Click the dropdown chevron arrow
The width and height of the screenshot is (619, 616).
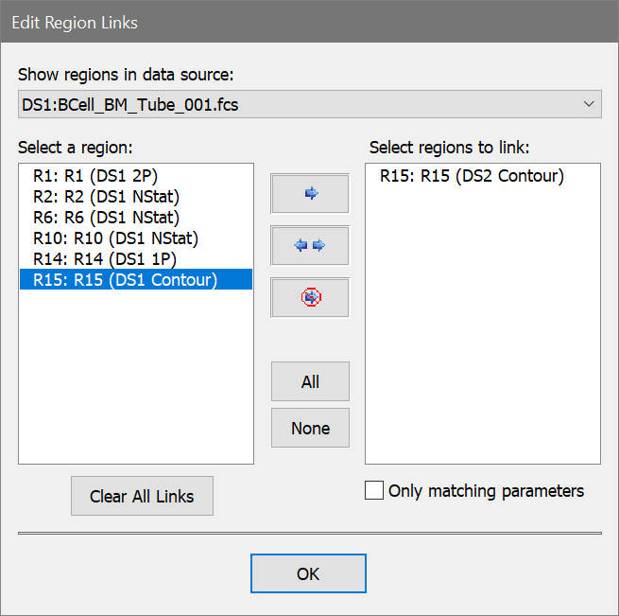pyautogui.click(x=589, y=104)
